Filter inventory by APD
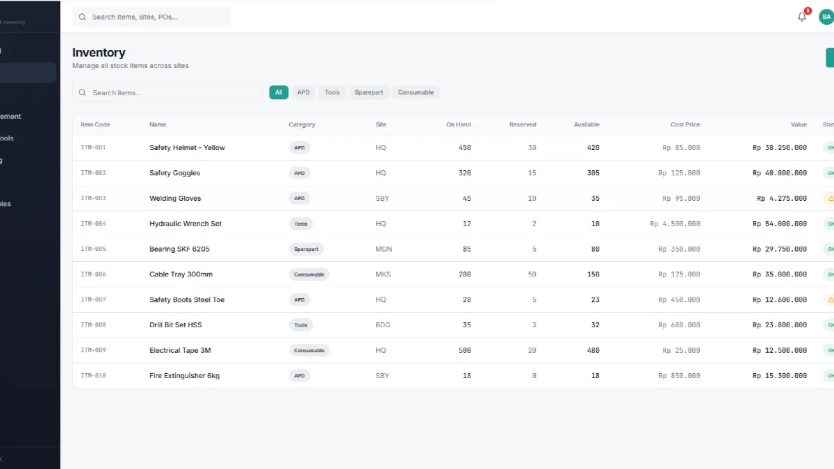Screen dimensions: 834x469 [x=304, y=92]
